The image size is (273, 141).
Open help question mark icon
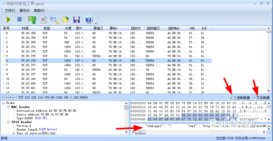88,19
